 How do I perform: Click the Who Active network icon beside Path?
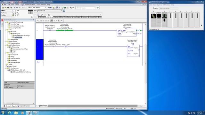pyautogui.click(x=64, y=11)
